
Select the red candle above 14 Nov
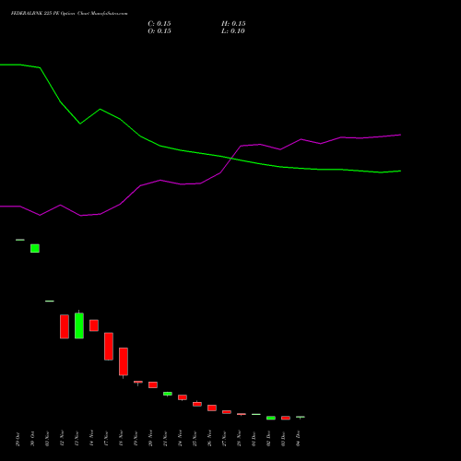pos(94,325)
